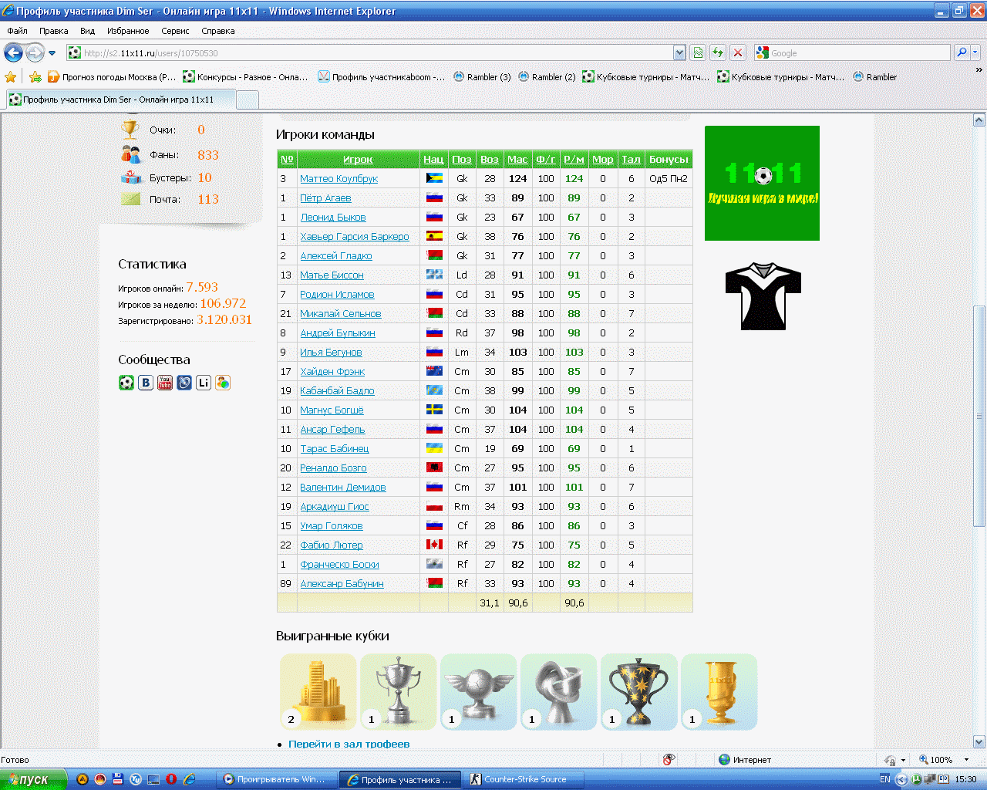Click the Opera icon in quick launch
987x790 pixels.
[x=171, y=779]
